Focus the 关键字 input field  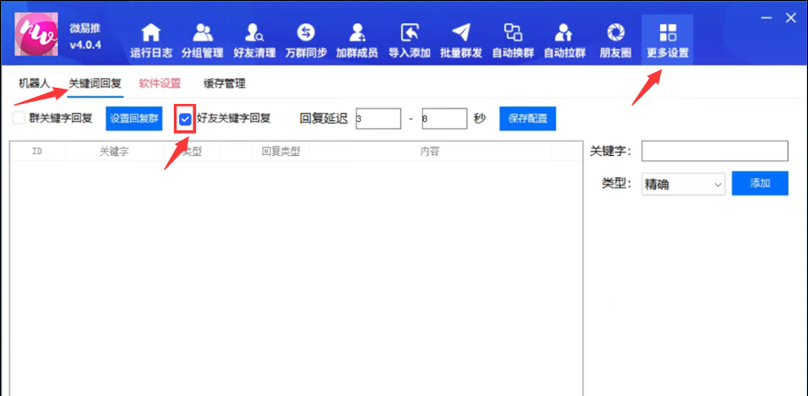pyautogui.click(x=715, y=151)
